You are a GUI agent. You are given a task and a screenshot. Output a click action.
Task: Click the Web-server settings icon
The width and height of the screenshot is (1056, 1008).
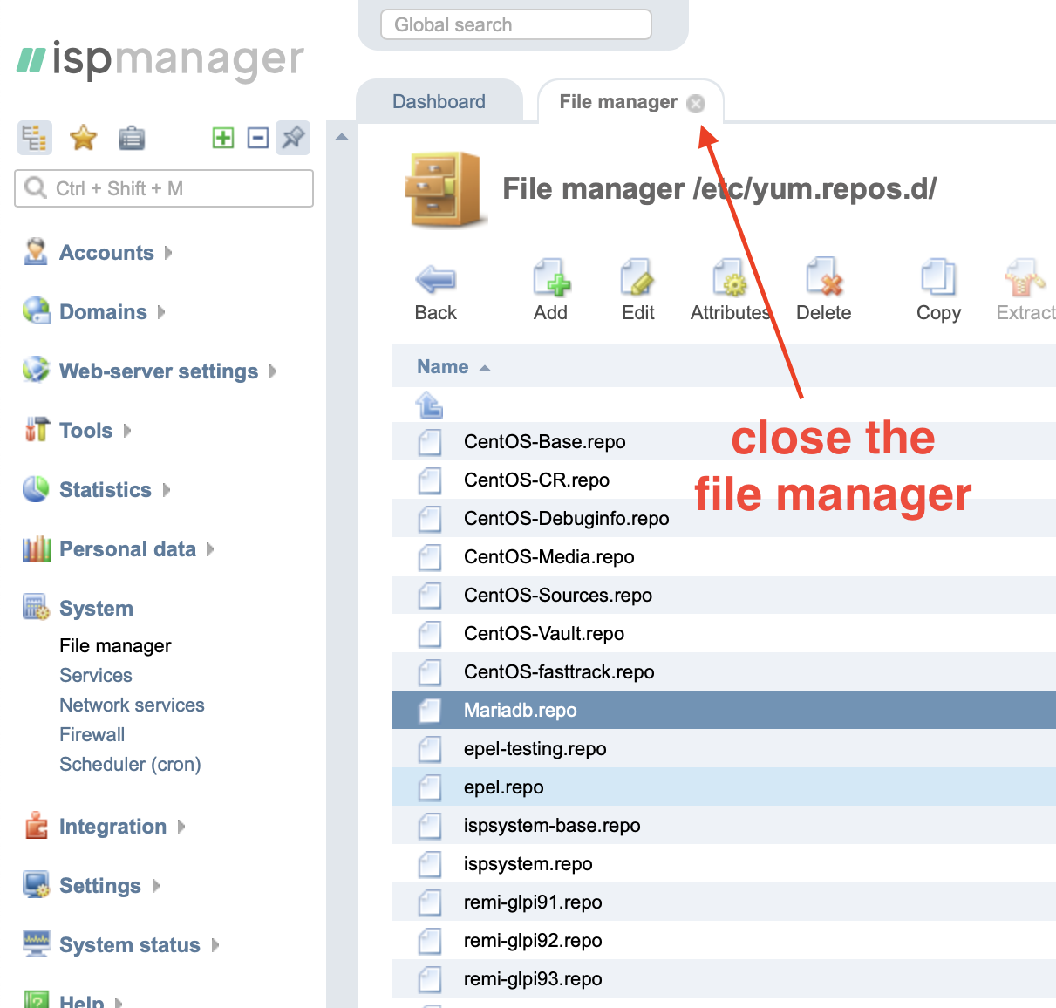tap(36, 370)
